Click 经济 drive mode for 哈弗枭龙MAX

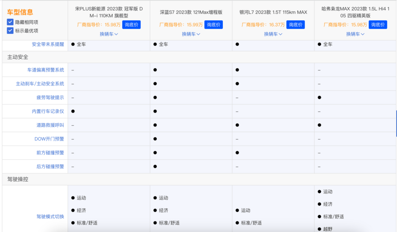click(x=325, y=204)
